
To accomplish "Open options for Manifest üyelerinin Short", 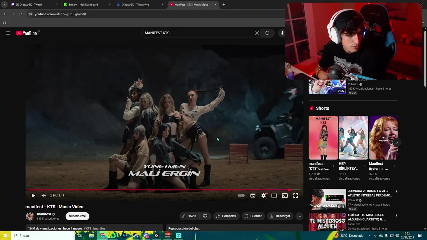I will (394, 165).
